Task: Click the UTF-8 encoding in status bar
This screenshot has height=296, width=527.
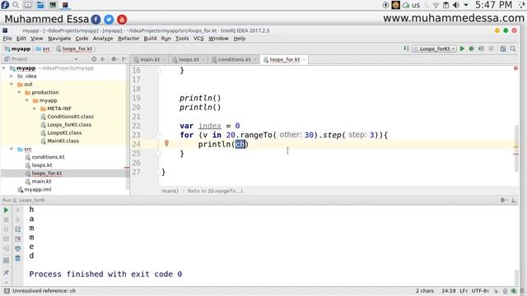Action: coord(480,290)
